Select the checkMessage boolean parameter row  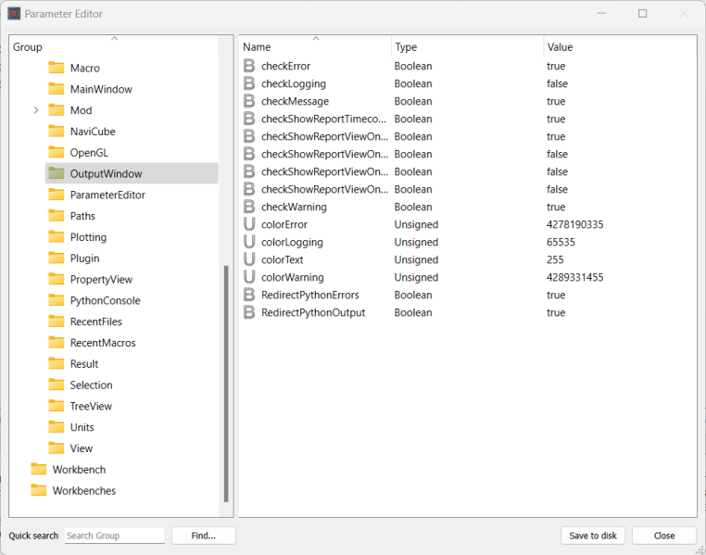(x=295, y=101)
